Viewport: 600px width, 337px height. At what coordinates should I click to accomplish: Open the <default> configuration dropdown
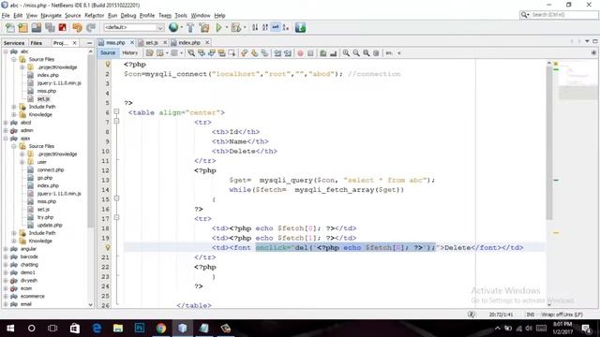133,27
